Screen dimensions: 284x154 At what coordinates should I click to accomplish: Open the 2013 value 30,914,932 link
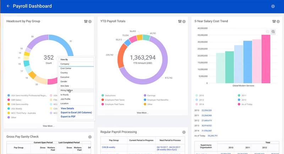(207, 125)
